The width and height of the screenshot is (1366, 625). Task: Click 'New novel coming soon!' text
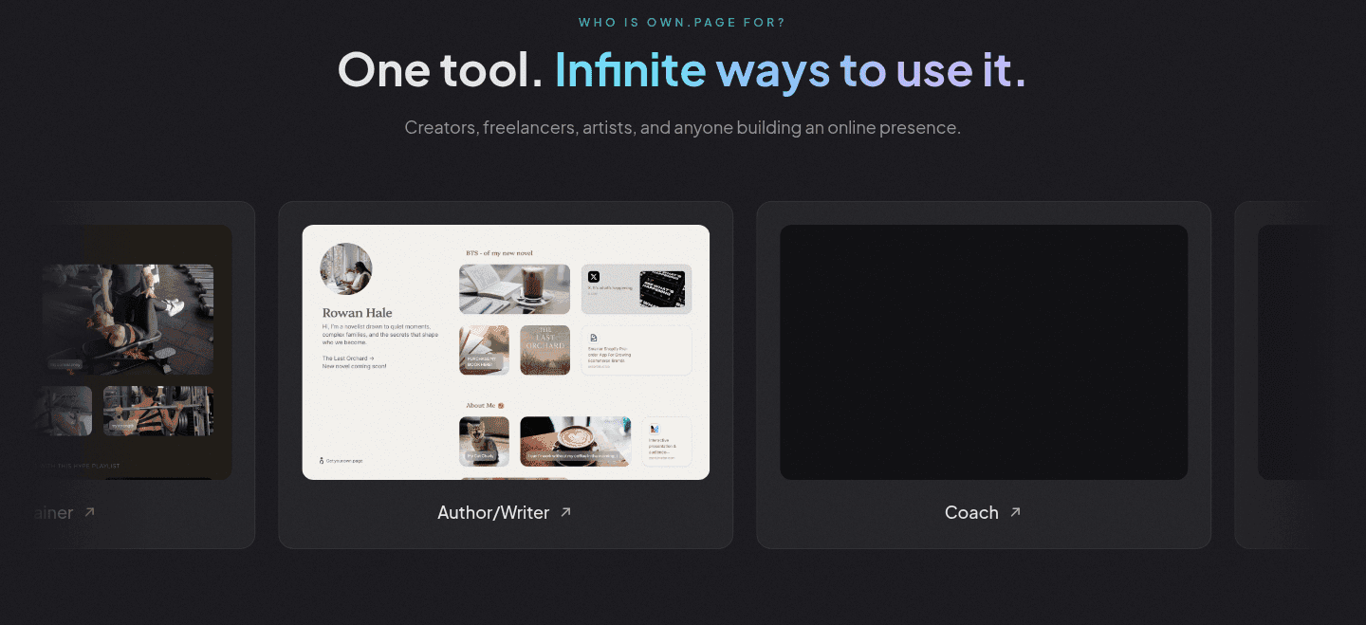pos(355,366)
